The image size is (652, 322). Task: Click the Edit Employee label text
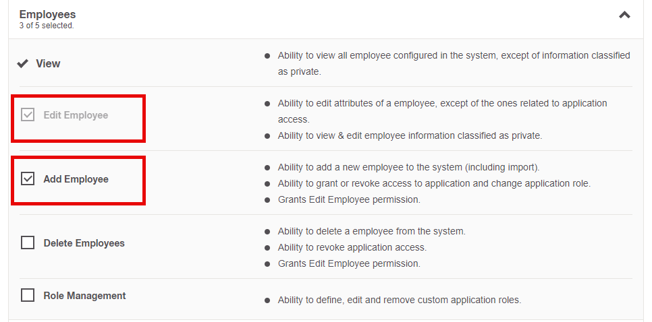(76, 115)
